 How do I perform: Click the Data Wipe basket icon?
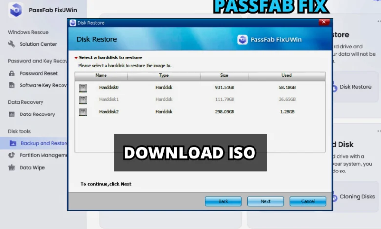tap(11, 167)
